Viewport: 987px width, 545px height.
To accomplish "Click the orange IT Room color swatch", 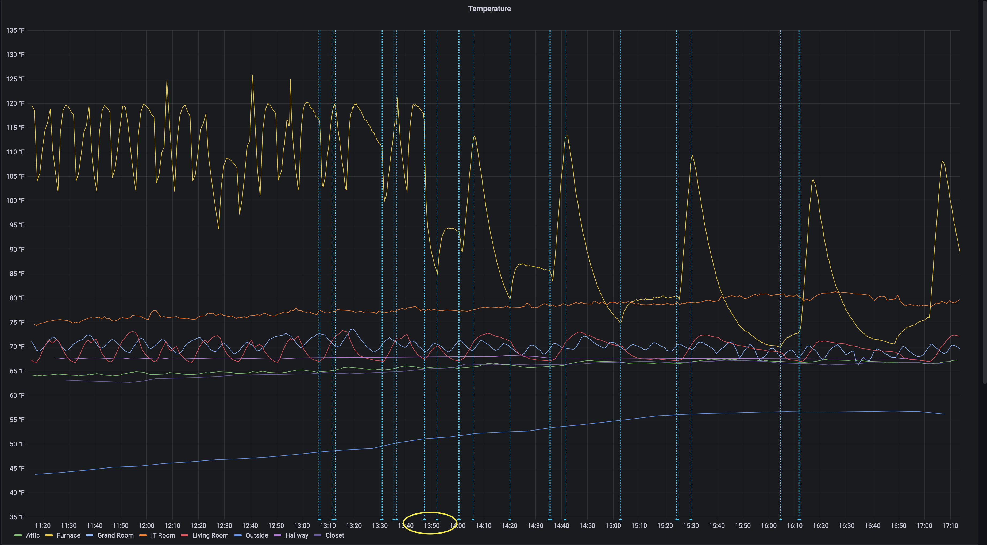I will coord(143,535).
